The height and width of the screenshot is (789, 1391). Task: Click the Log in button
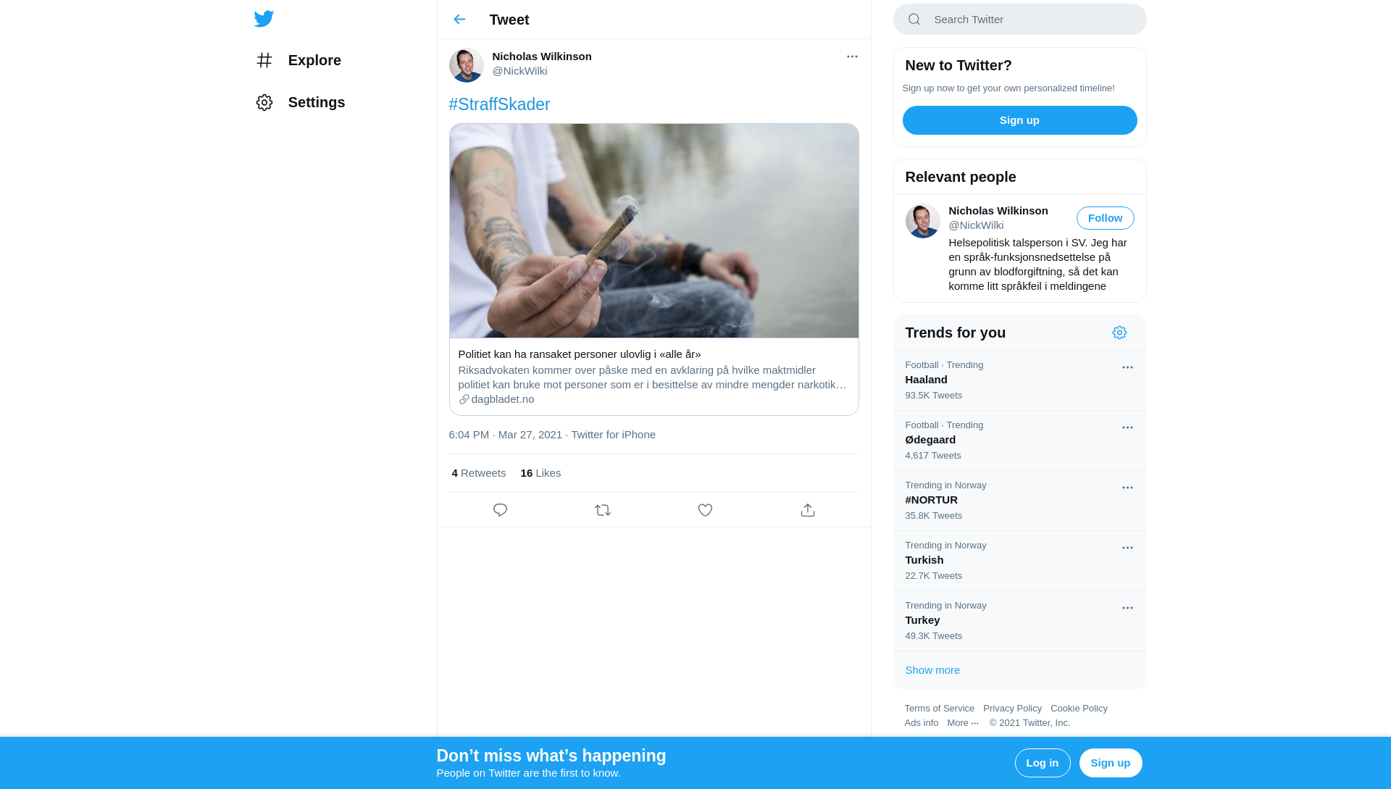tap(1042, 763)
